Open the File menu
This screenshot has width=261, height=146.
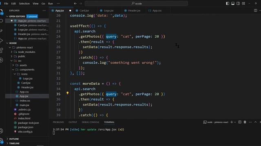pyautogui.click(x=6, y=4)
